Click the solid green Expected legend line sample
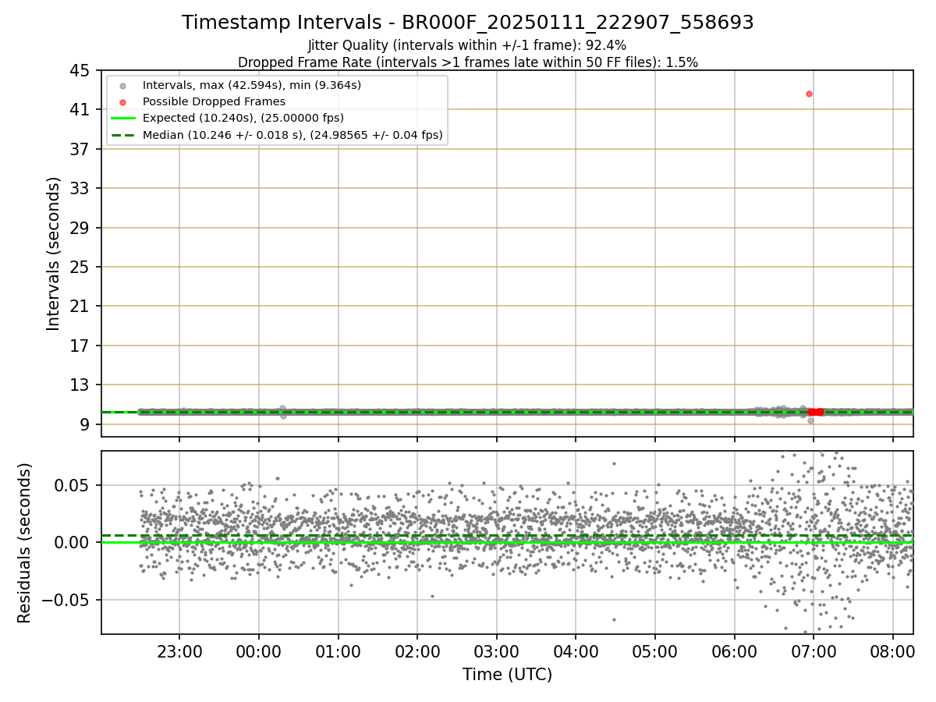Image resolution: width=936 pixels, height=702 pixels. (x=122, y=119)
